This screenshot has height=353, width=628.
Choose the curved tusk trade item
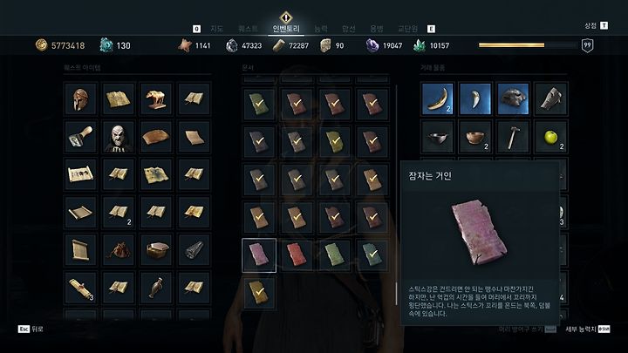click(x=437, y=98)
